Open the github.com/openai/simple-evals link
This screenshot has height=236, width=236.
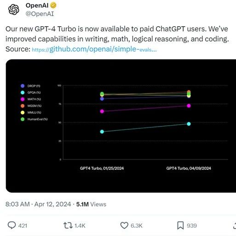94,49
